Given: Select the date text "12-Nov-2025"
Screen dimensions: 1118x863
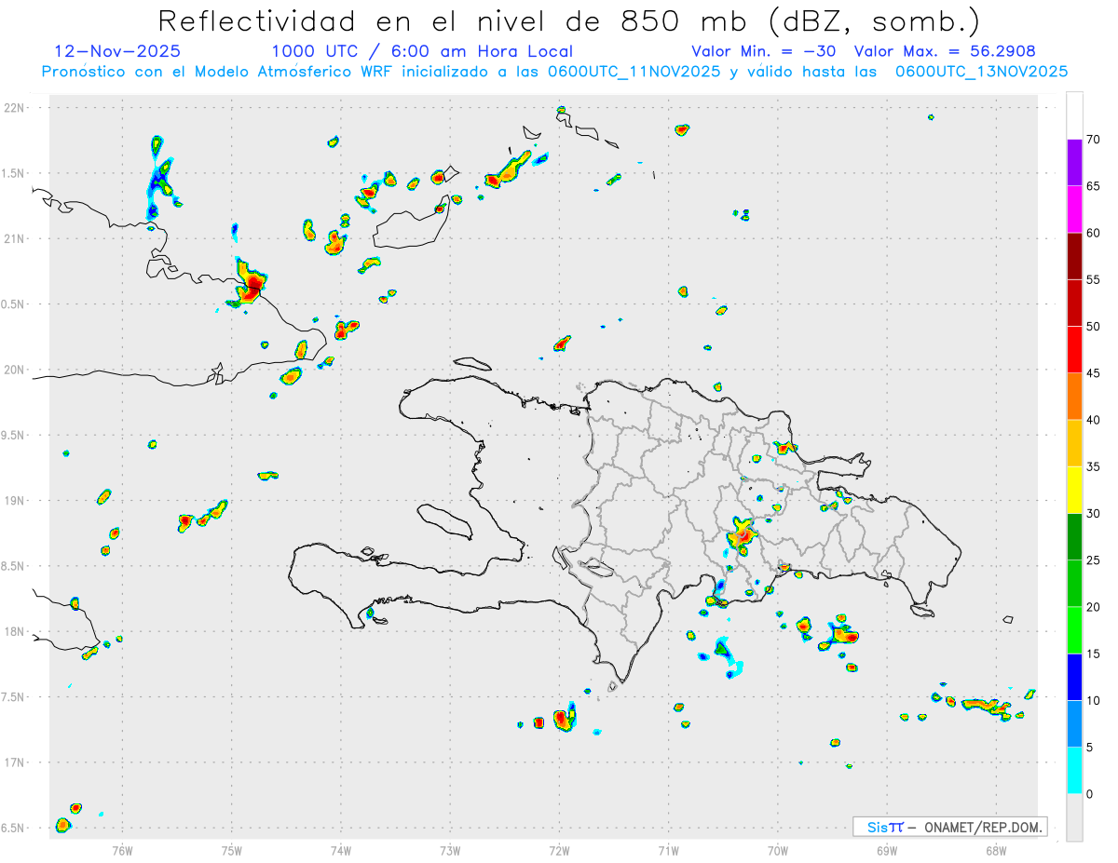Looking at the screenshot, I should point(117,51).
